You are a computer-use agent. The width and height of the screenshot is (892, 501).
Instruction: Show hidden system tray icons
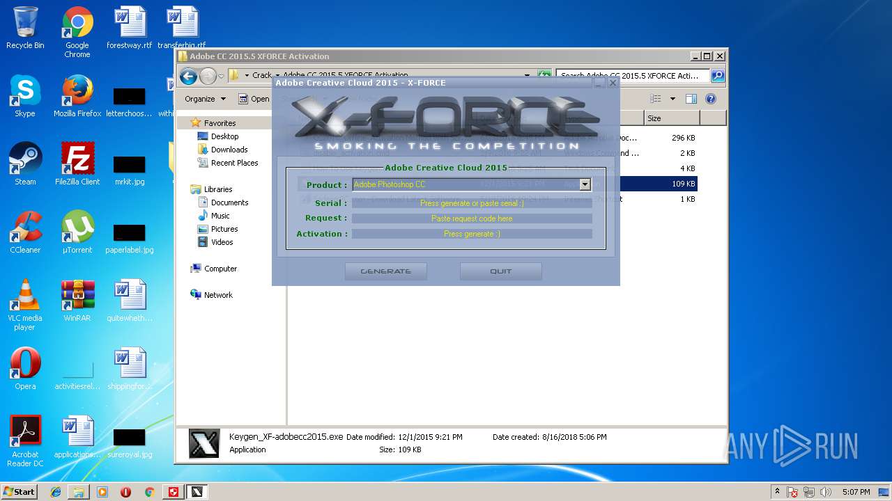click(x=777, y=492)
